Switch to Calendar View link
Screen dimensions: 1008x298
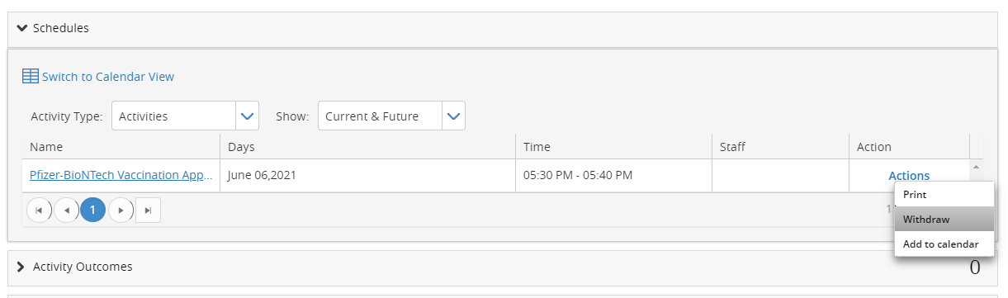(x=108, y=77)
